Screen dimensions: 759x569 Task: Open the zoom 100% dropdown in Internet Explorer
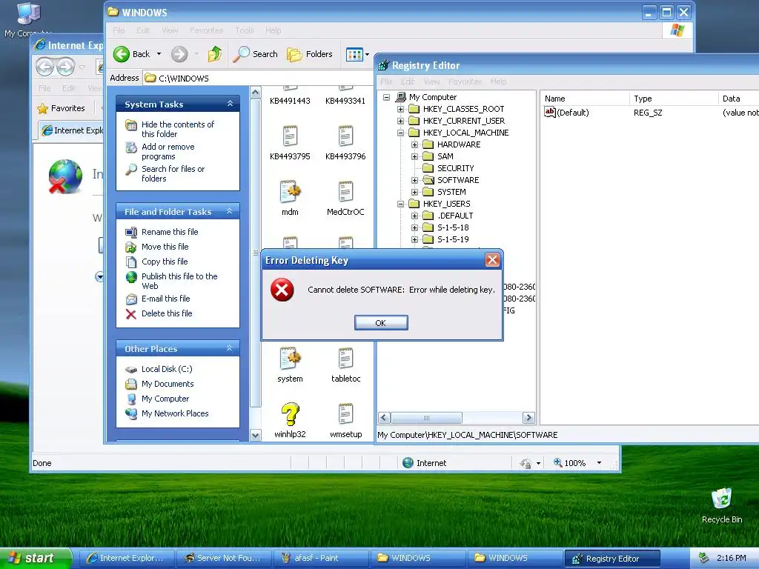tap(599, 463)
